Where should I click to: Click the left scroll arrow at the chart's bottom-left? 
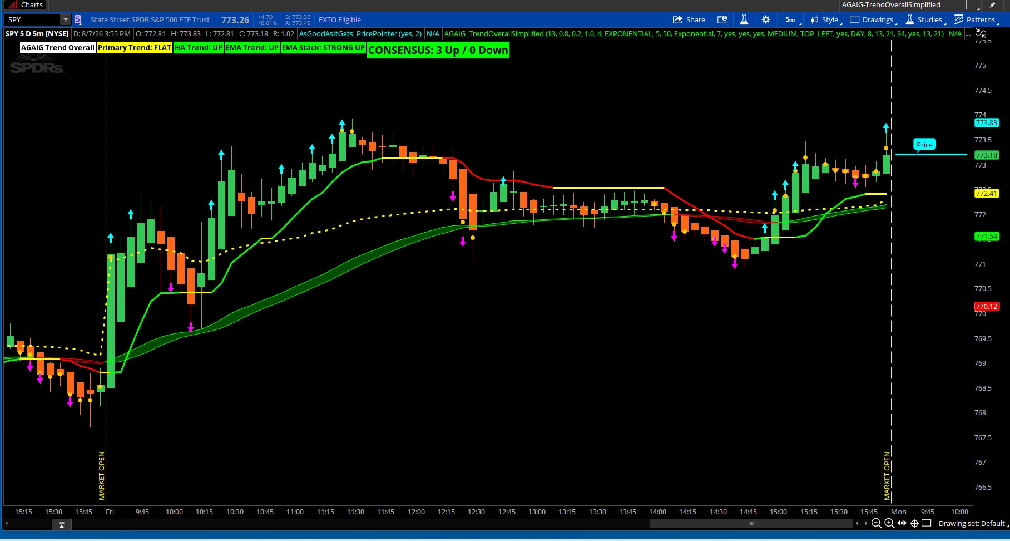7,524
